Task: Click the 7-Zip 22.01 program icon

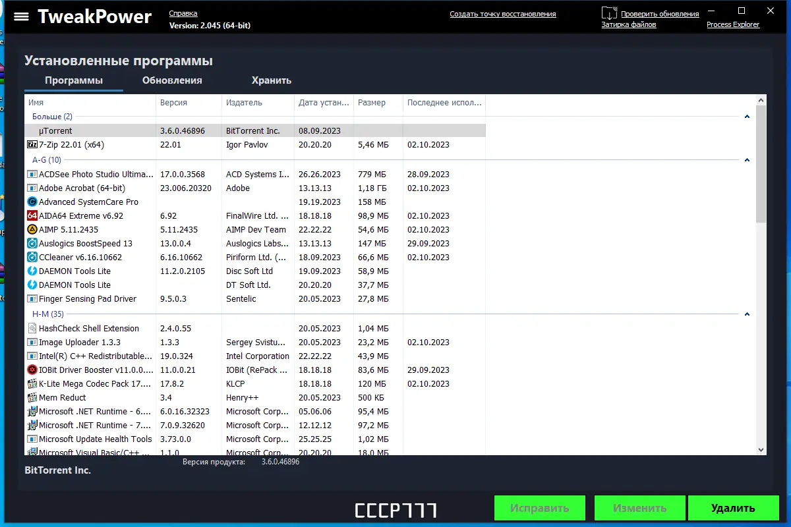Action: point(32,144)
